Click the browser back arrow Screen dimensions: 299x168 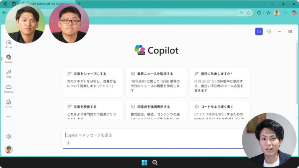(x=4, y=13)
